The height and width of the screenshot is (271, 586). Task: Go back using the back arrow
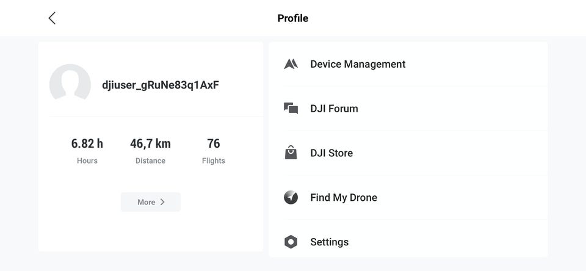52,18
